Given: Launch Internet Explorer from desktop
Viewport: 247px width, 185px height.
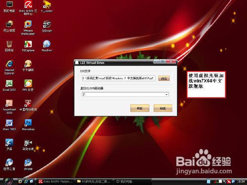Looking at the screenshot, I should click(9, 67).
